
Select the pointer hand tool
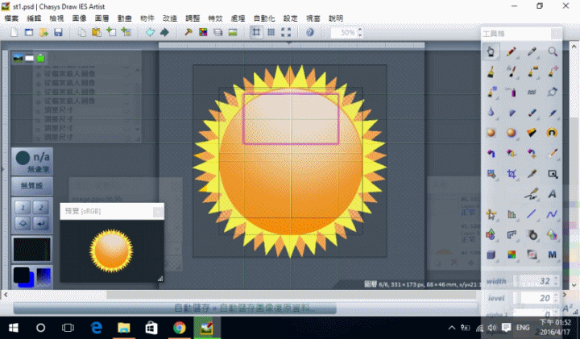(490, 51)
